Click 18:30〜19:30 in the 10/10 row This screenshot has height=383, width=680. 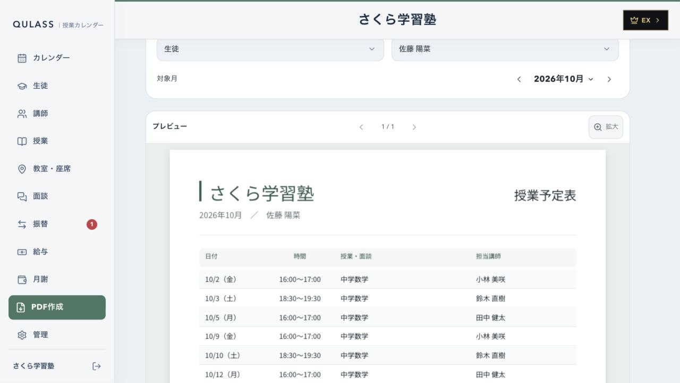(x=300, y=355)
